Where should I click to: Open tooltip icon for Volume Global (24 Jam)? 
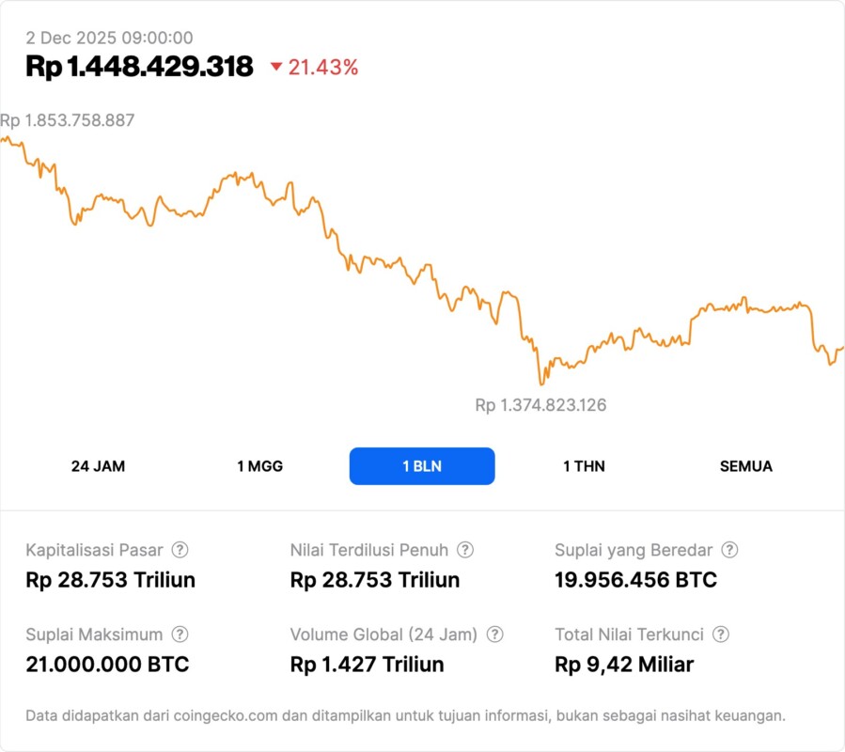click(495, 634)
